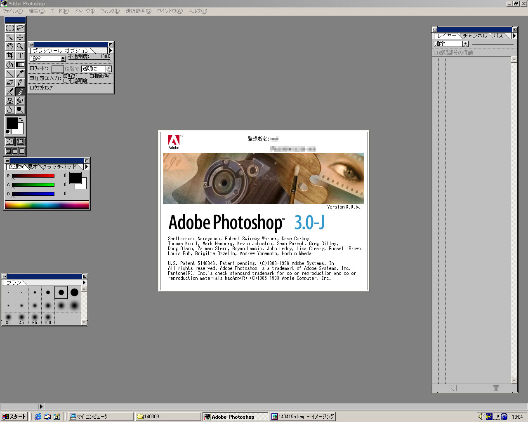This screenshot has width=528, height=422.
Task: Open the fade 透明に dropdown
Action: point(97,69)
